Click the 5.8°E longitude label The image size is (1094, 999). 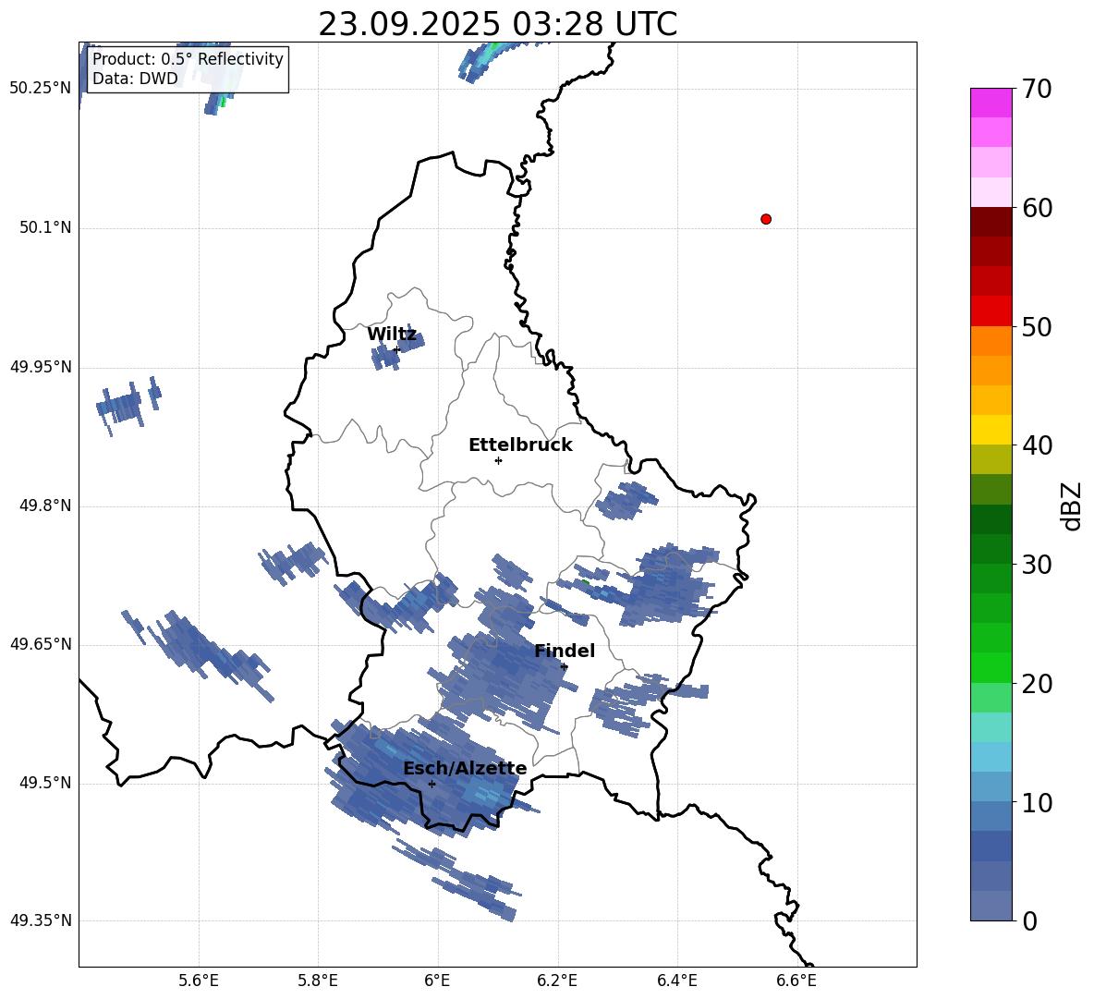318,981
